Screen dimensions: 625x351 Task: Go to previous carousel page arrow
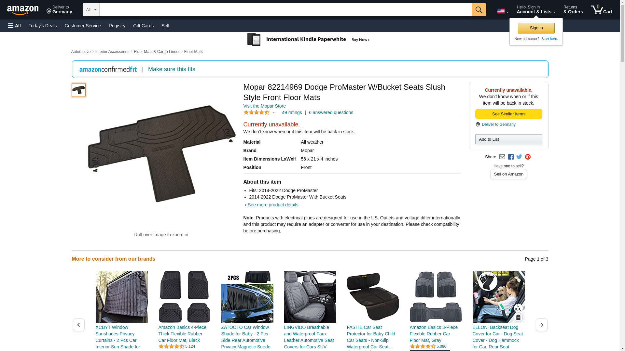[78, 325]
